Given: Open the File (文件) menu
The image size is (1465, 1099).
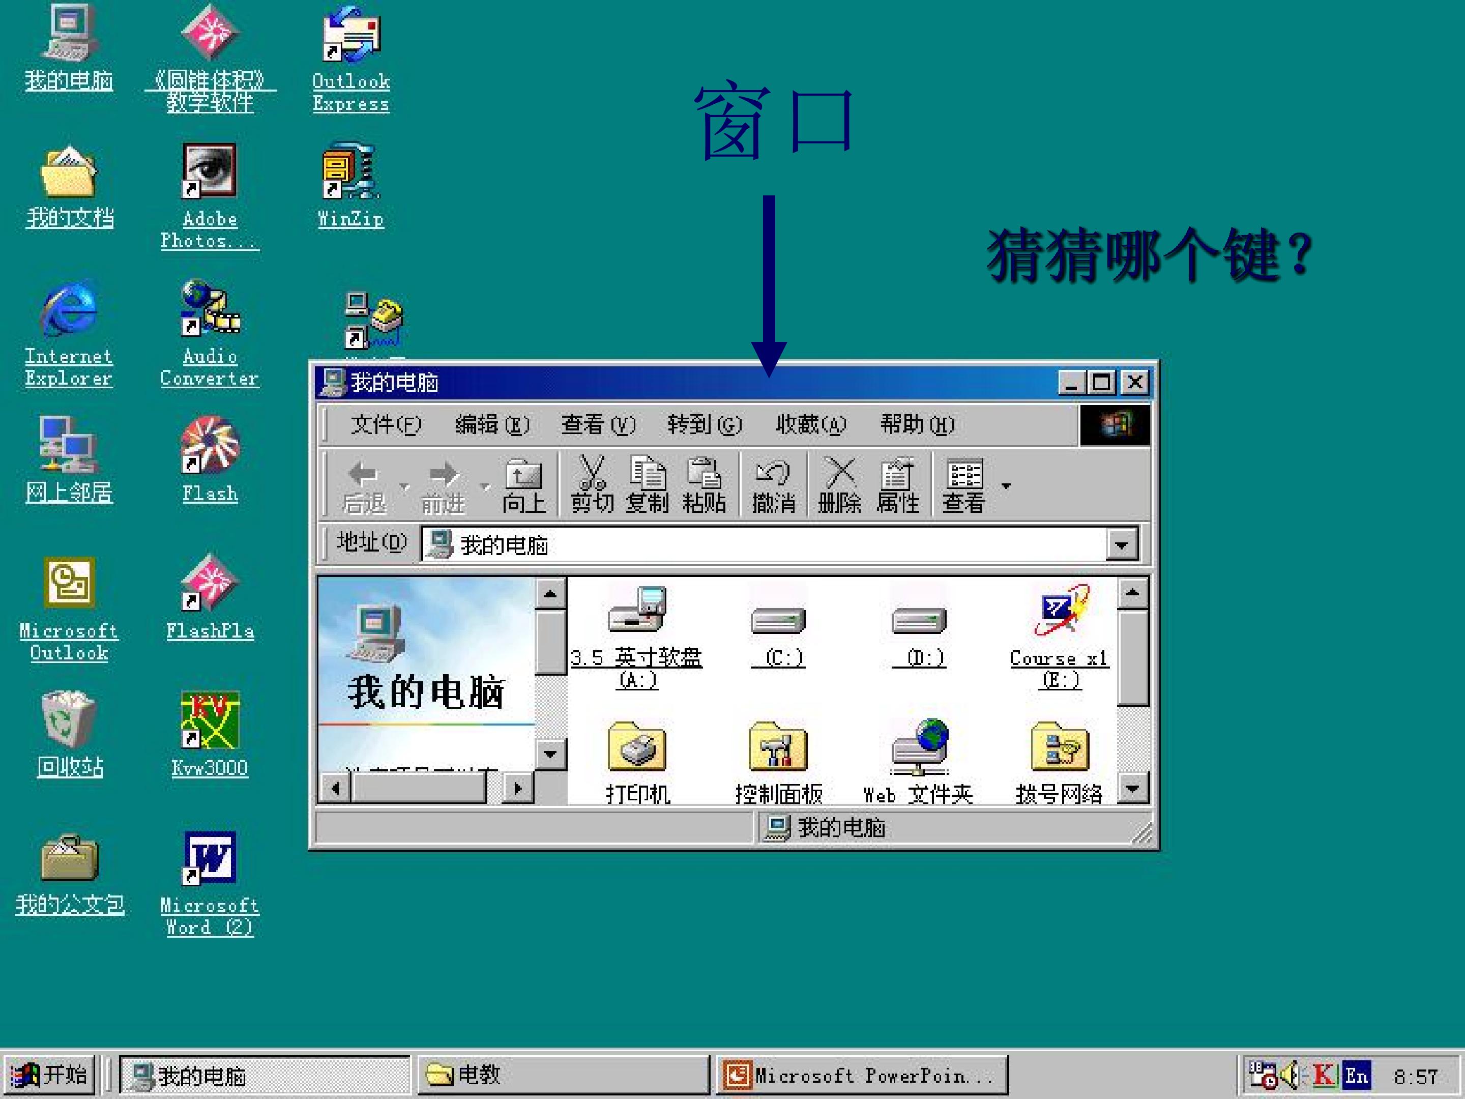Looking at the screenshot, I should 386,425.
